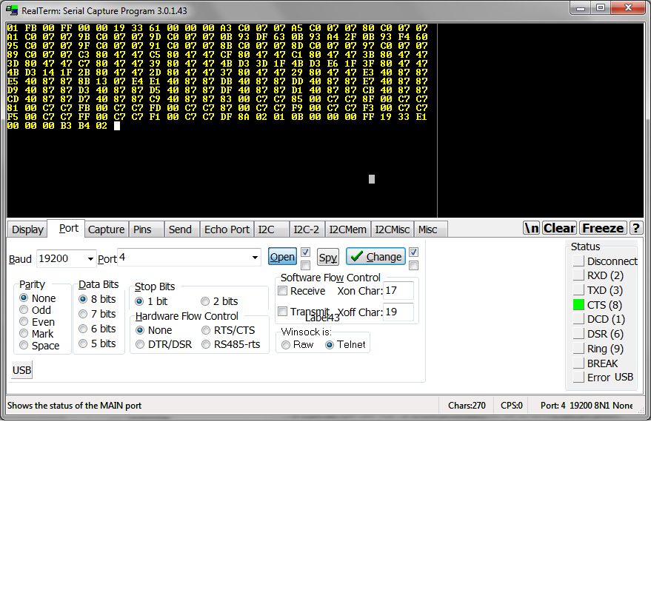Choose 7 bits data bits
The image size is (651, 607).
pos(83,314)
